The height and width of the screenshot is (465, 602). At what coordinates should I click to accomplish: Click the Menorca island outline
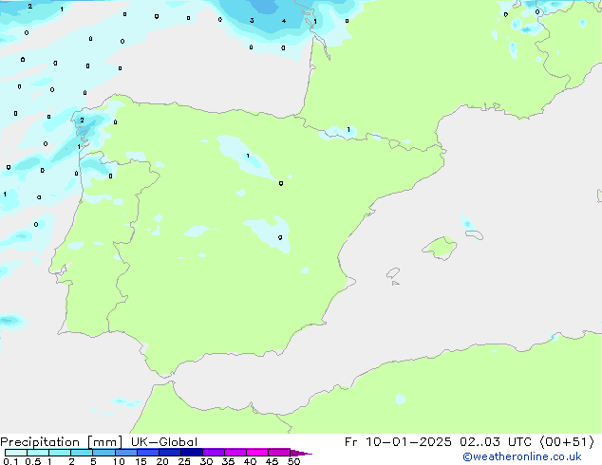[474, 234]
